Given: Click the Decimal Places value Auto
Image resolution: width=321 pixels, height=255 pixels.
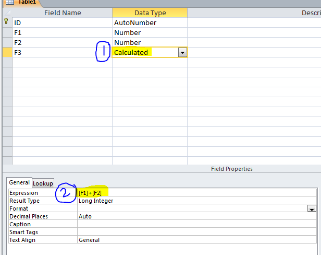Looking at the screenshot, I should (x=197, y=216).
